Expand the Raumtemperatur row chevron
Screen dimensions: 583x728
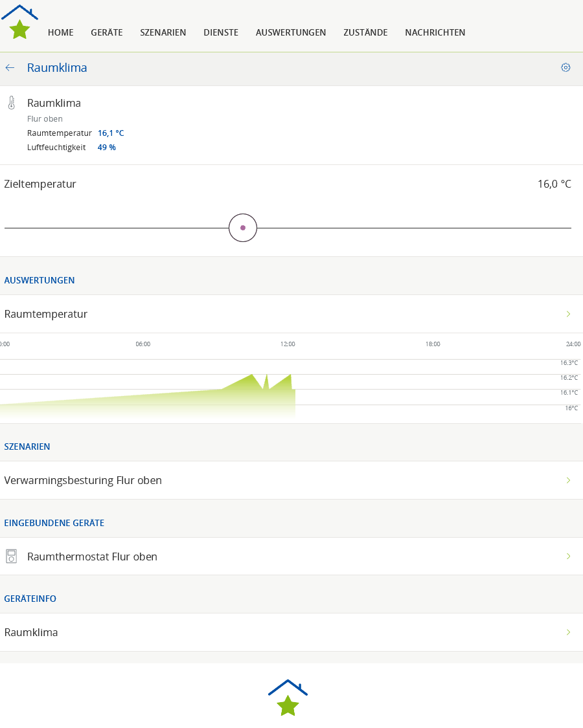(x=568, y=314)
